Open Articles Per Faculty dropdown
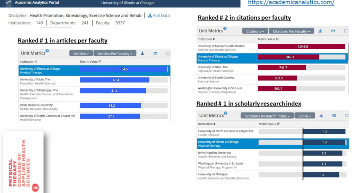The width and height of the screenshot is (355, 193). (x=115, y=54)
